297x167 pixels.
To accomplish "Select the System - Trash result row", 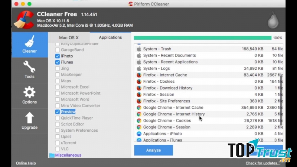I will pyautogui.click(x=209, y=49).
